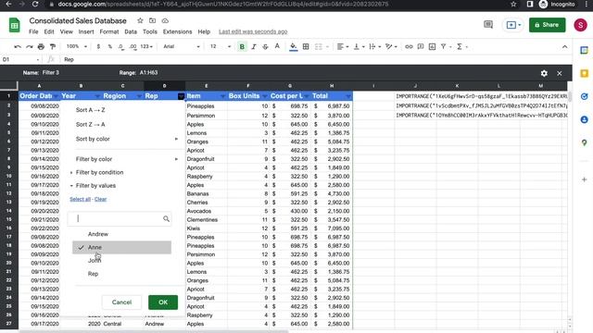Open more number formats 123 dropdown

click(146, 46)
